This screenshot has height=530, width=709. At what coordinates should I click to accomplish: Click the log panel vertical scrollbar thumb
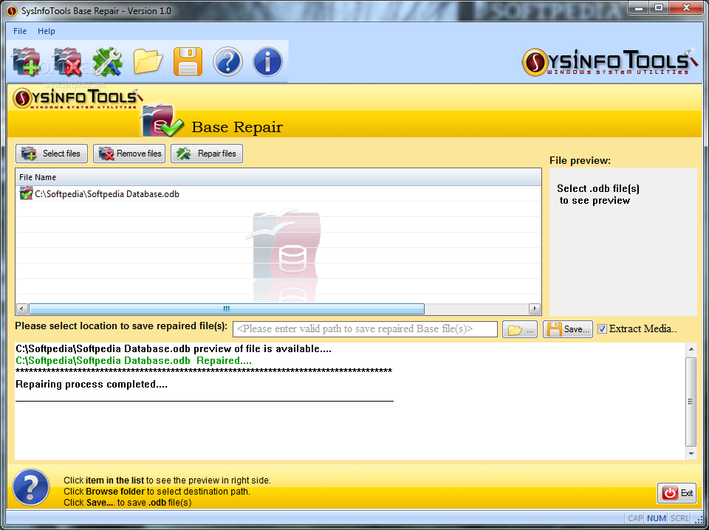(691, 402)
